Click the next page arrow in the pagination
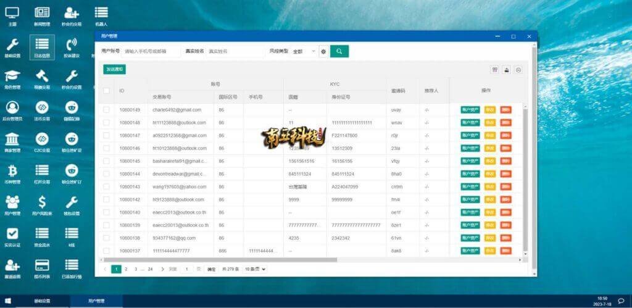 coord(162,269)
